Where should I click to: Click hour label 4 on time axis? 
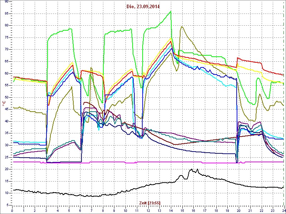tap(58, 211)
